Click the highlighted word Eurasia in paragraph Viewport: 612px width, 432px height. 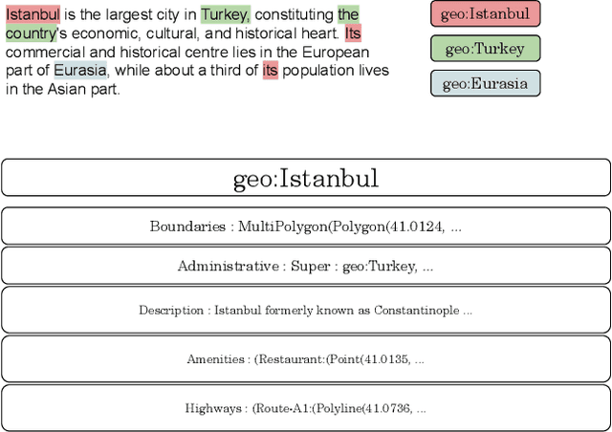[x=80, y=71]
